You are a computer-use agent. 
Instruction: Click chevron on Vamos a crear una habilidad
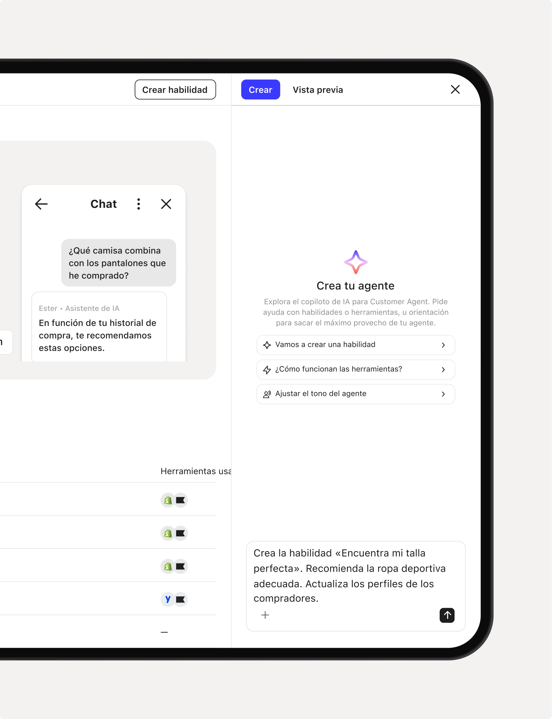[443, 345]
